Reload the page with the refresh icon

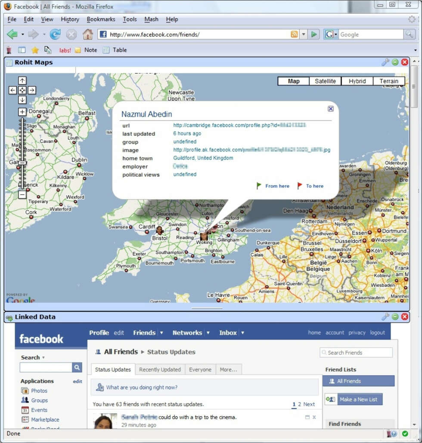[x=55, y=35]
